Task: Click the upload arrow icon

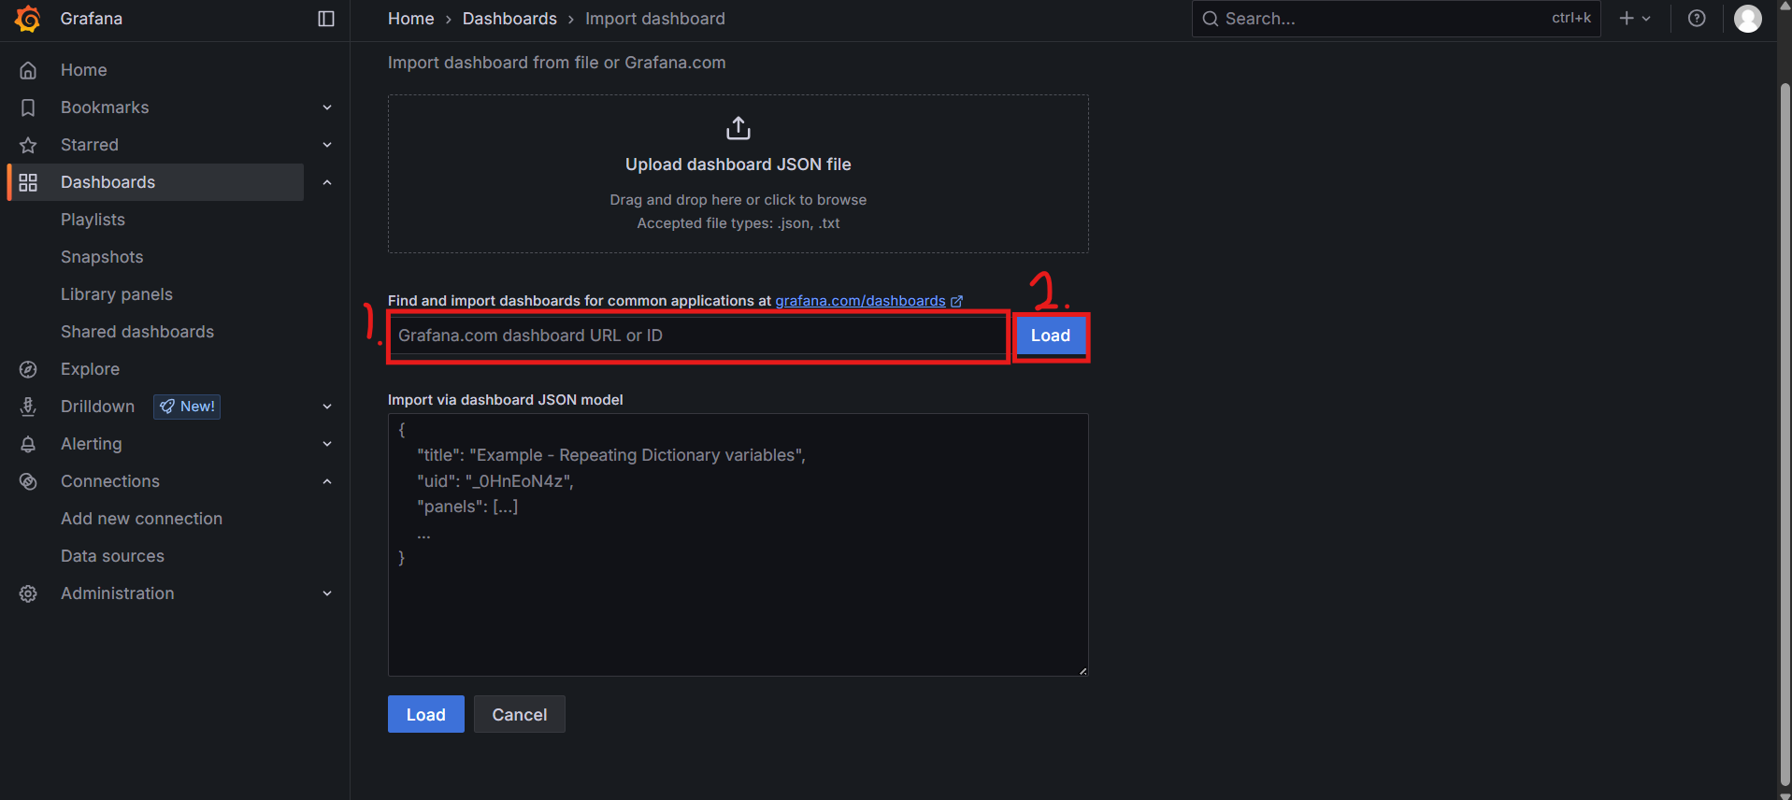Action: 738,128
